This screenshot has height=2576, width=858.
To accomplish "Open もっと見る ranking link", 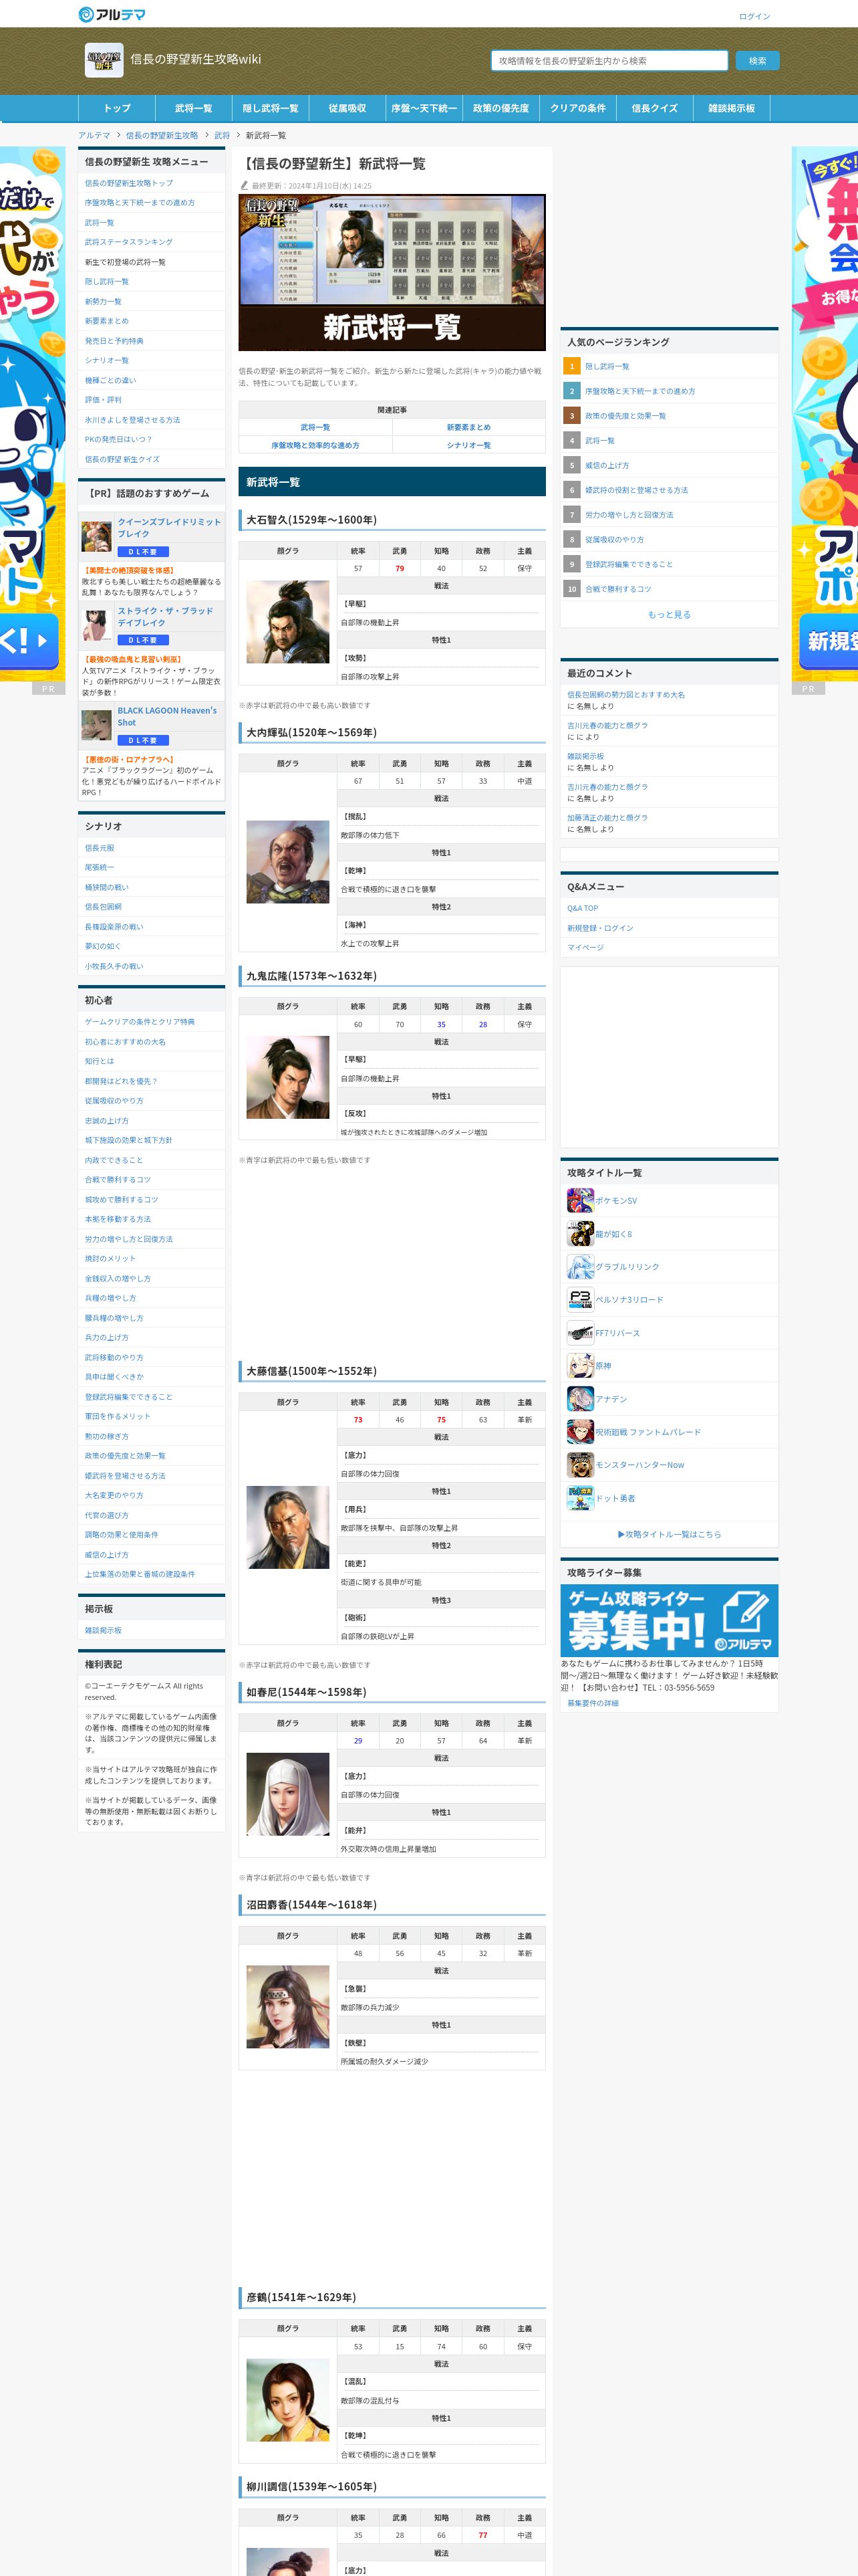I will [669, 615].
